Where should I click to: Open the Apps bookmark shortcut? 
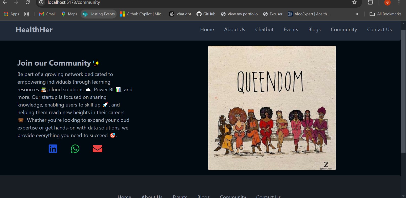click(x=11, y=14)
